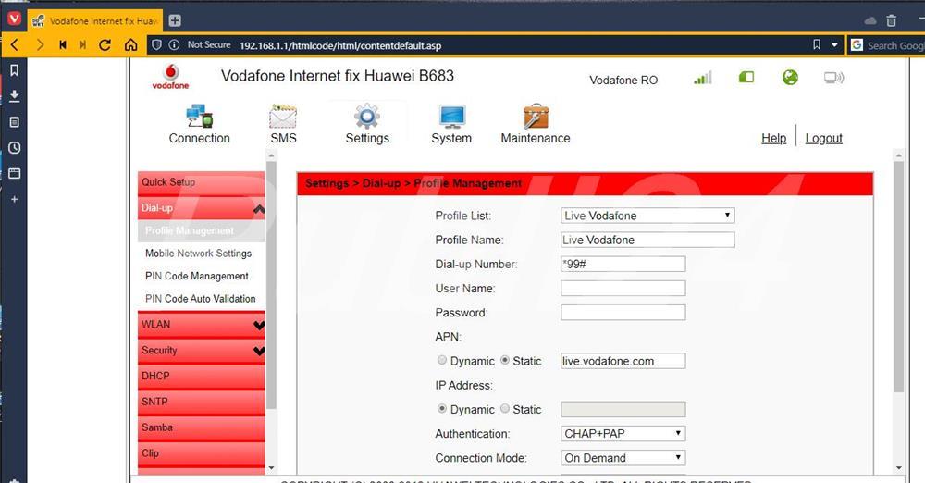The height and width of the screenshot is (483, 925).
Task: Select Dynamic IP Address radio button
Action: point(442,409)
